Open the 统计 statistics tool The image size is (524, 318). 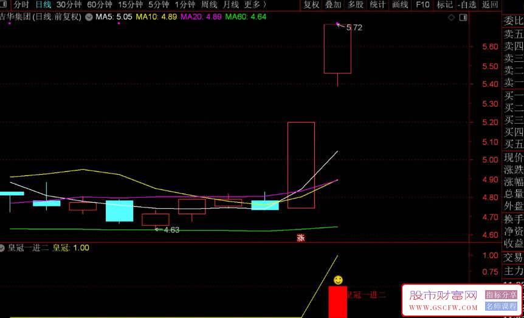(x=377, y=5)
